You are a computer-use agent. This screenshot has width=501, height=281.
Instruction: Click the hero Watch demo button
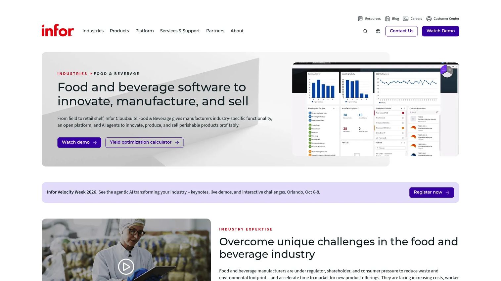(79, 142)
